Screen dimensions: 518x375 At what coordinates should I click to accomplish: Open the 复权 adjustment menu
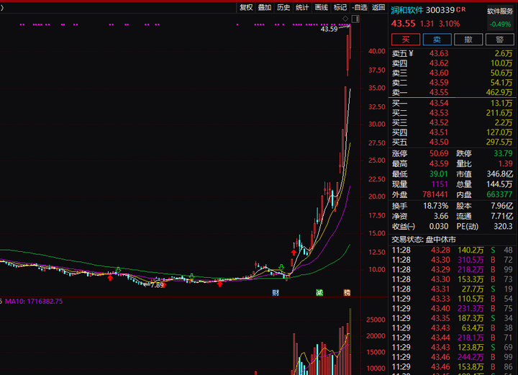coord(246,7)
